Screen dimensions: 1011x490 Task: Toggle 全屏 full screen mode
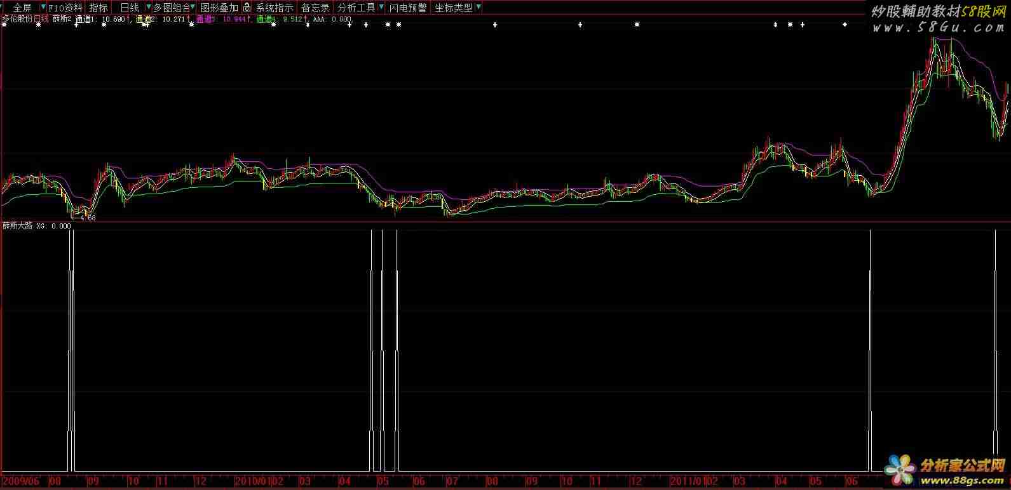(x=22, y=8)
